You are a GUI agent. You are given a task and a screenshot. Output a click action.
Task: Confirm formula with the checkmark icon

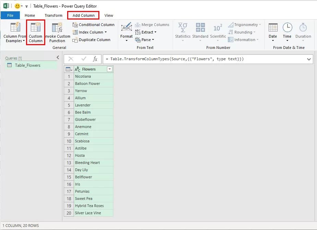(x=84, y=59)
